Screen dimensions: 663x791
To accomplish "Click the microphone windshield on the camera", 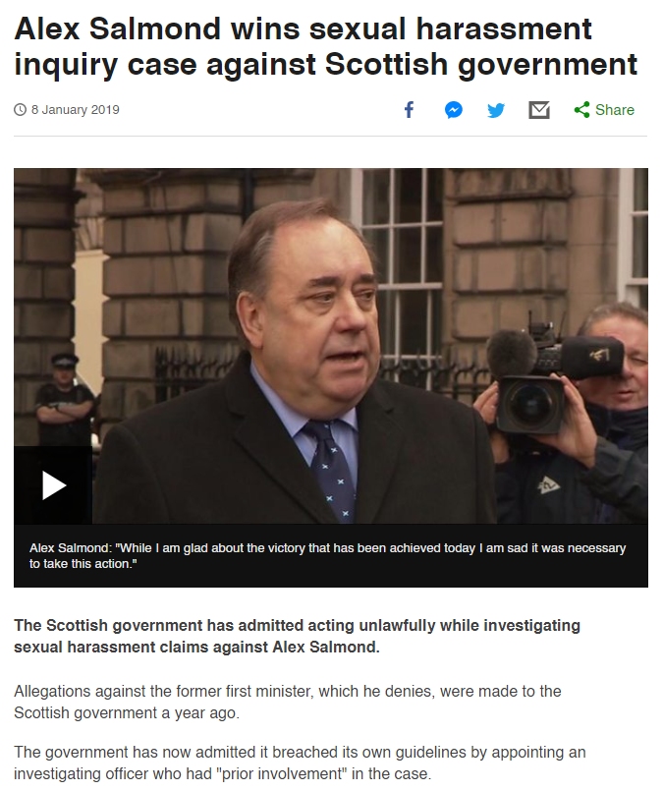I will coord(511,353).
